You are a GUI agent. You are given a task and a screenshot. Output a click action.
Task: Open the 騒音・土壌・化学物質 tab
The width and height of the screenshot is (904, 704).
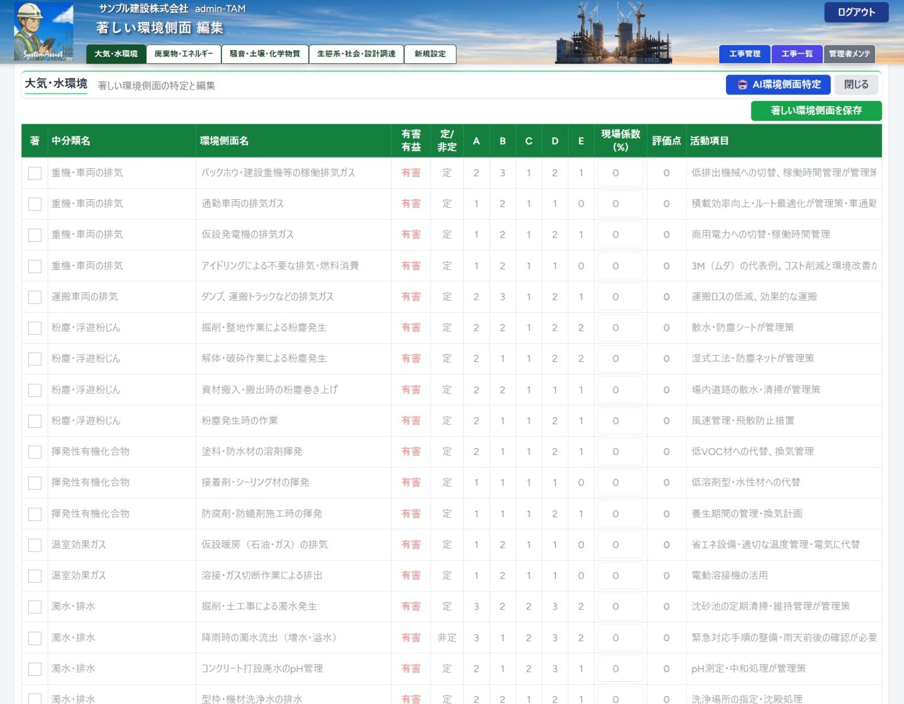click(265, 54)
